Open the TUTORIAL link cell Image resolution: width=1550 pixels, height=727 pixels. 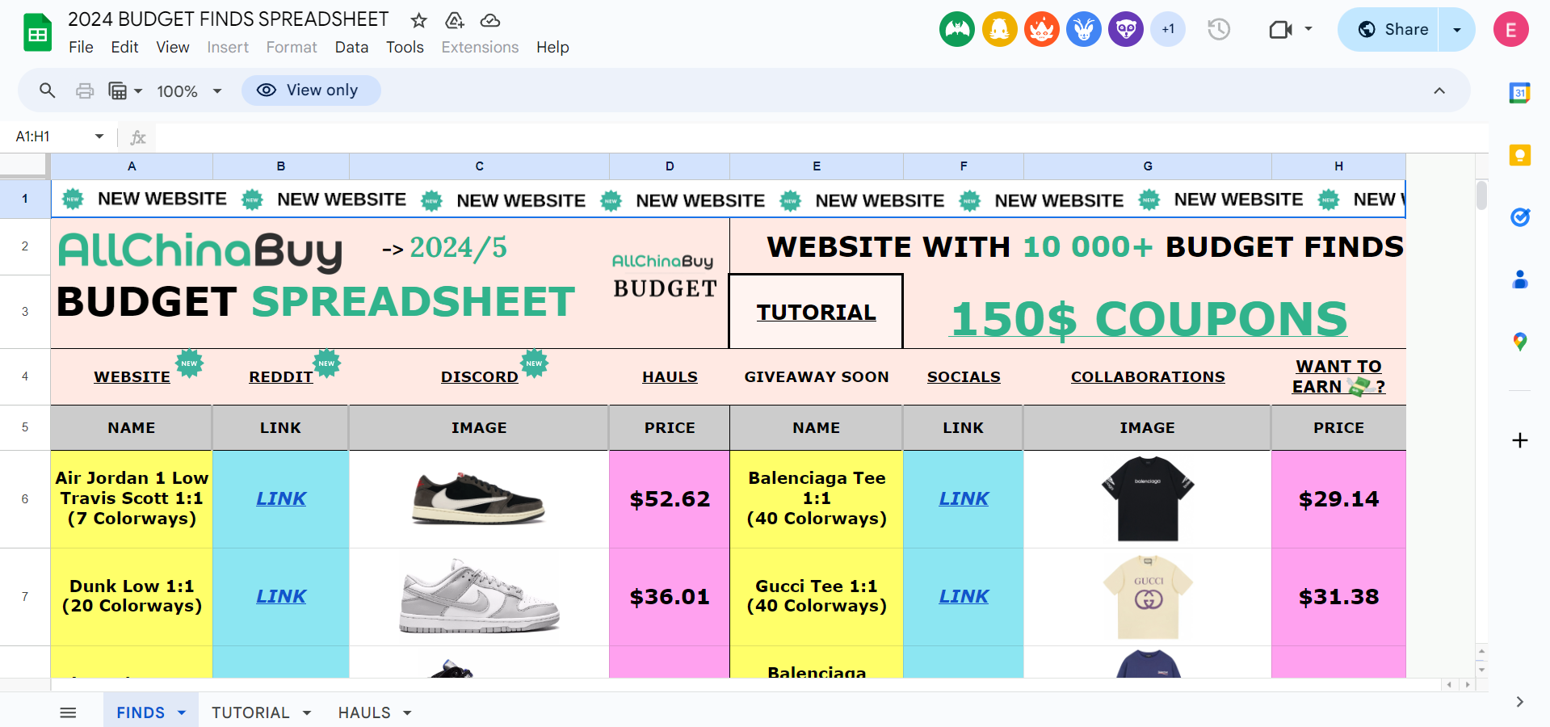[x=816, y=312]
